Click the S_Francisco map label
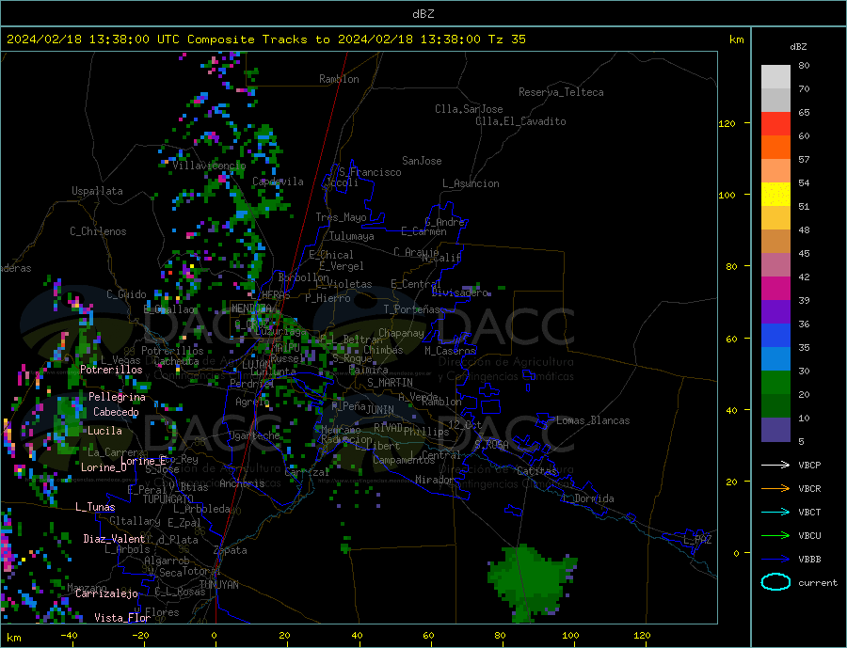Viewport: 847px width, 648px height. (x=370, y=172)
